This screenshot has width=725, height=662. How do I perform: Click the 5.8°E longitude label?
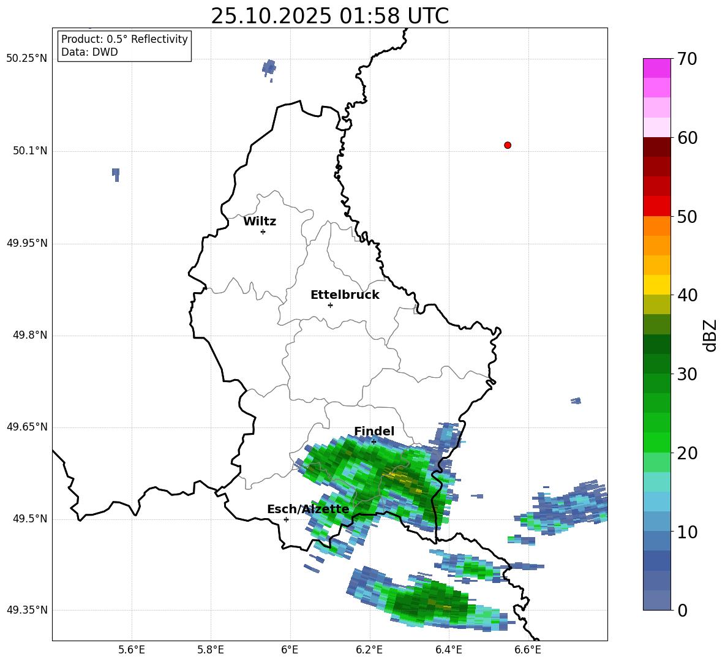[x=211, y=650]
